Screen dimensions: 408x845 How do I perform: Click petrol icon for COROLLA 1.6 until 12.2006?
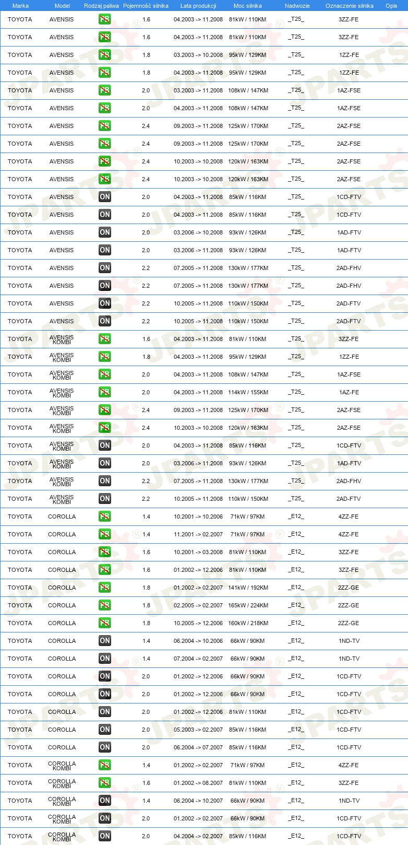(x=105, y=570)
